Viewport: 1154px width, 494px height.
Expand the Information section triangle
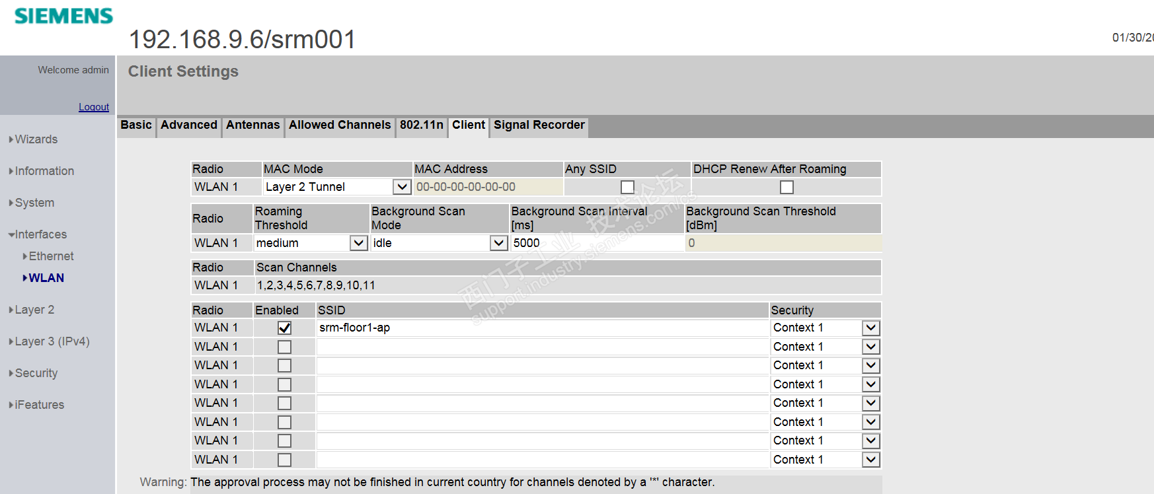tap(11, 171)
